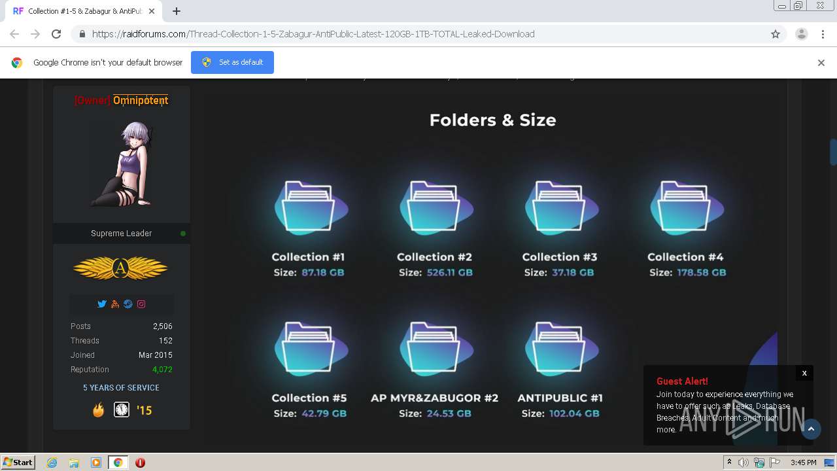
Task: Click the 87.18 GB size value
Action: pos(323,273)
